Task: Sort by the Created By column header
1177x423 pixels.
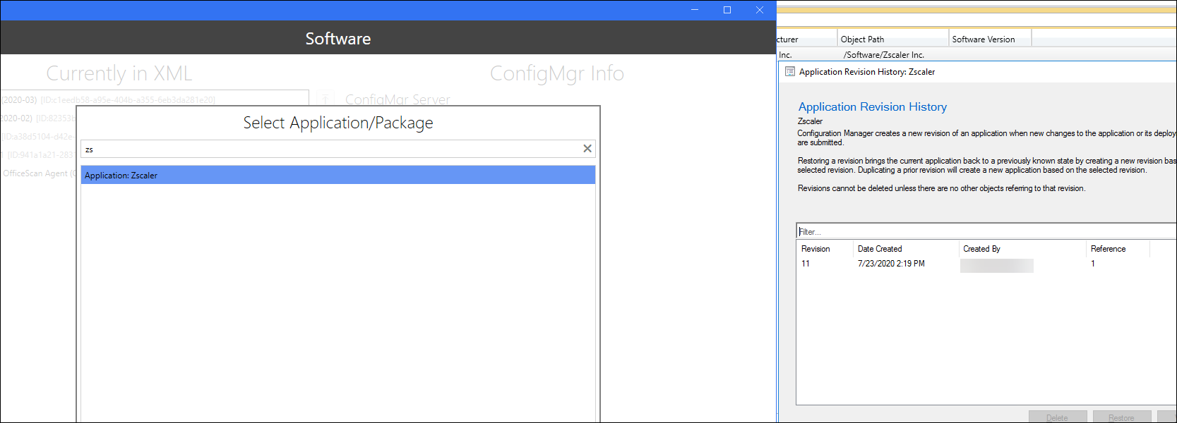Action: coord(1022,249)
